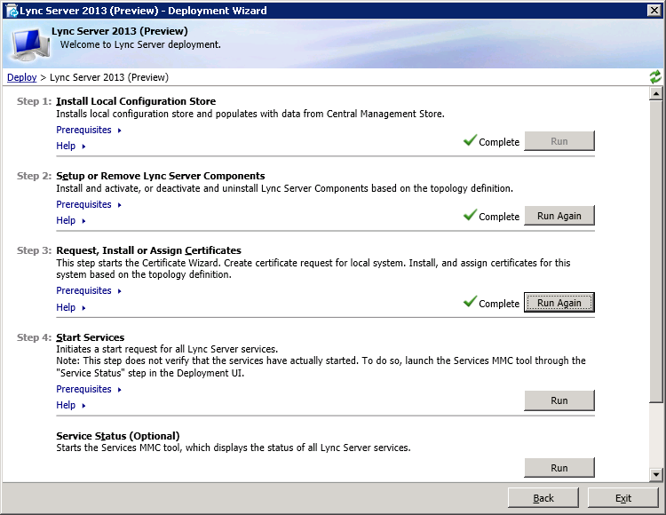The height and width of the screenshot is (515, 666).
Task: Close the Deployment Wizard window
Action: coord(654,10)
